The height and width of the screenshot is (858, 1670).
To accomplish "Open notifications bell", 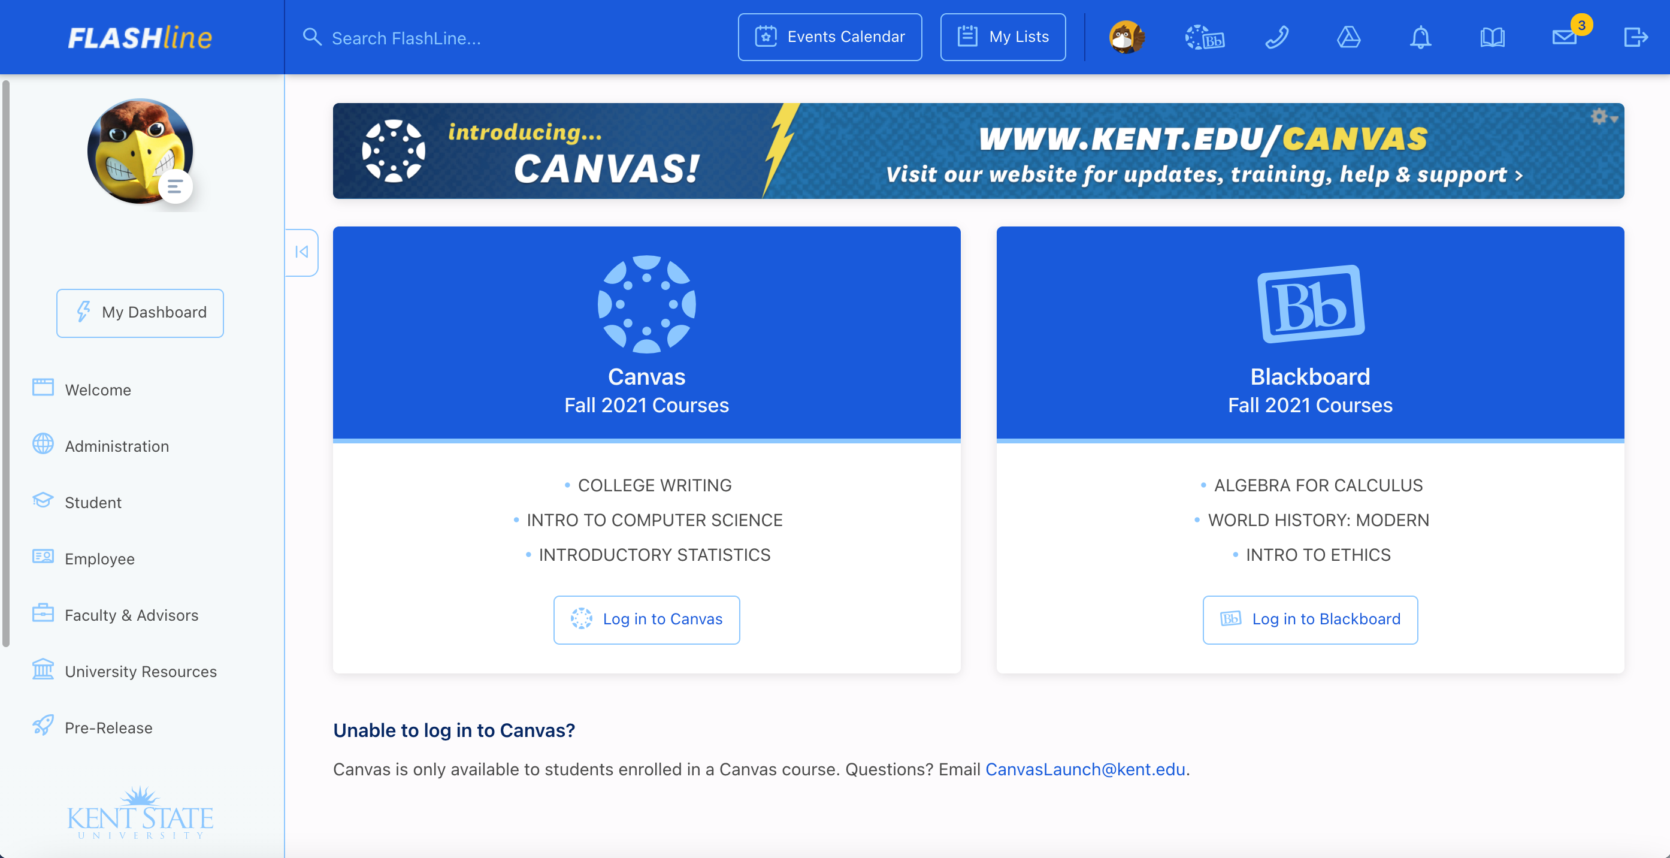I will tap(1420, 37).
